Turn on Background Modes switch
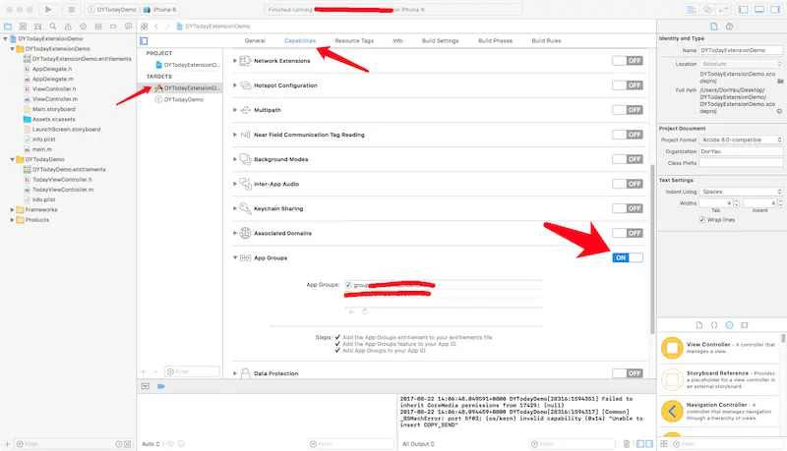Viewport: 787px width, 451px height. pos(628,159)
